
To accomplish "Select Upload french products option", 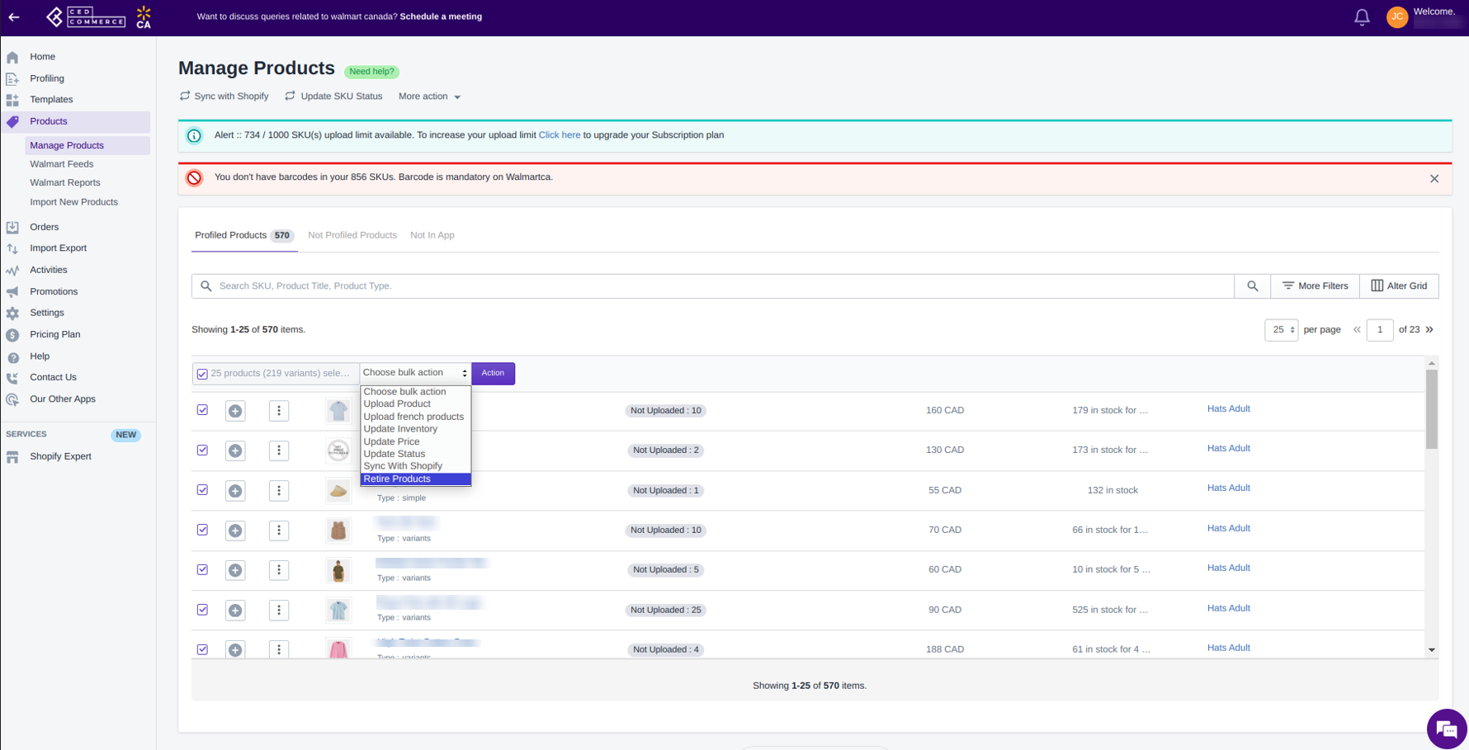I will [x=415, y=417].
